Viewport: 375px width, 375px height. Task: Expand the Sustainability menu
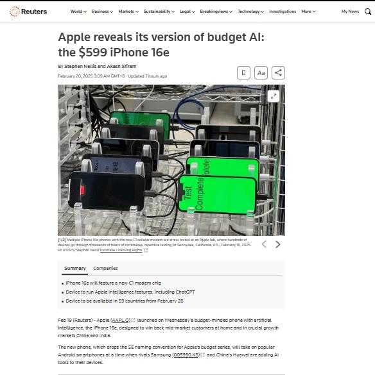coord(159,12)
